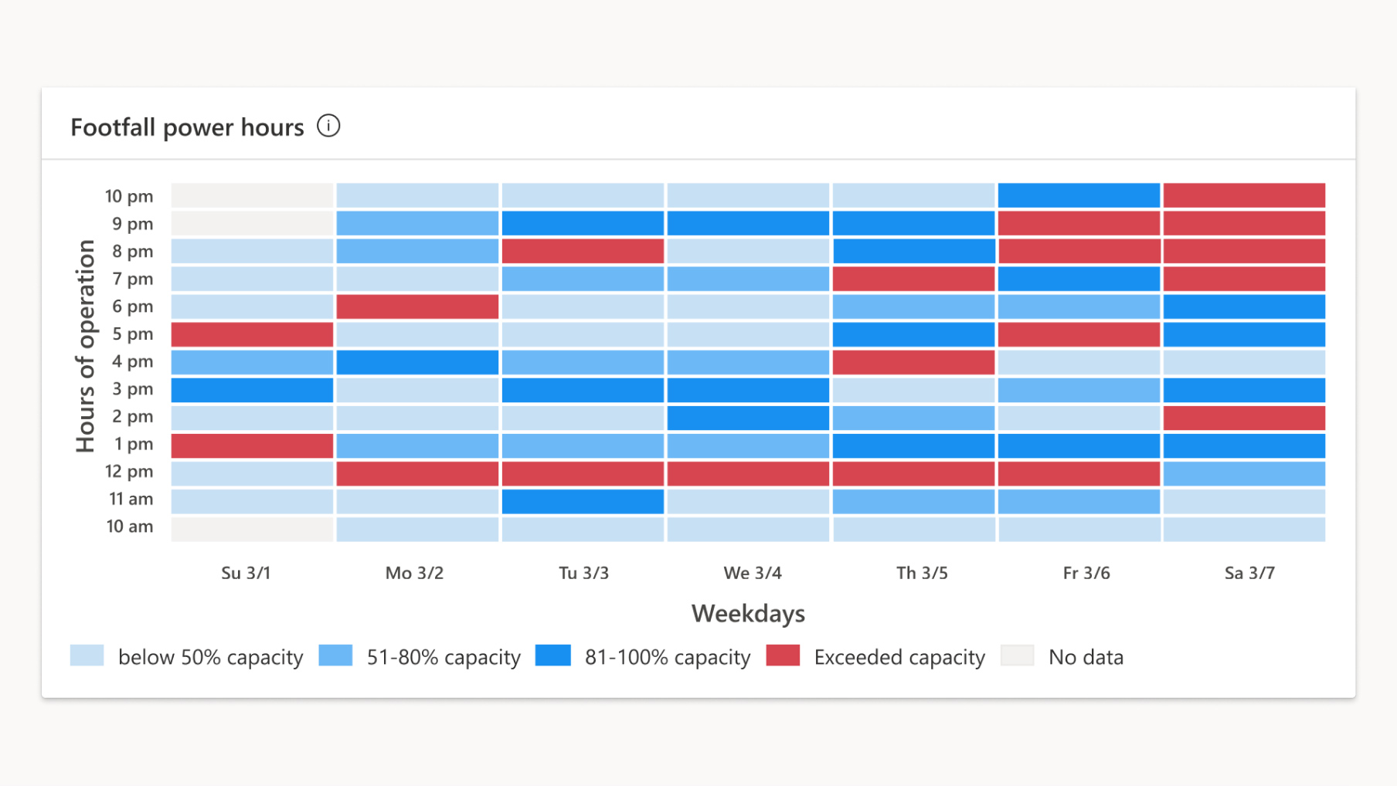
Task: Click the We 3/4 axis label
Action: pyautogui.click(x=753, y=573)
